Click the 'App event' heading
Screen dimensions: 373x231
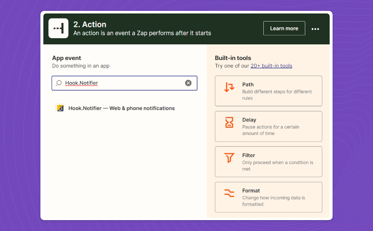[x=67, y=58]
